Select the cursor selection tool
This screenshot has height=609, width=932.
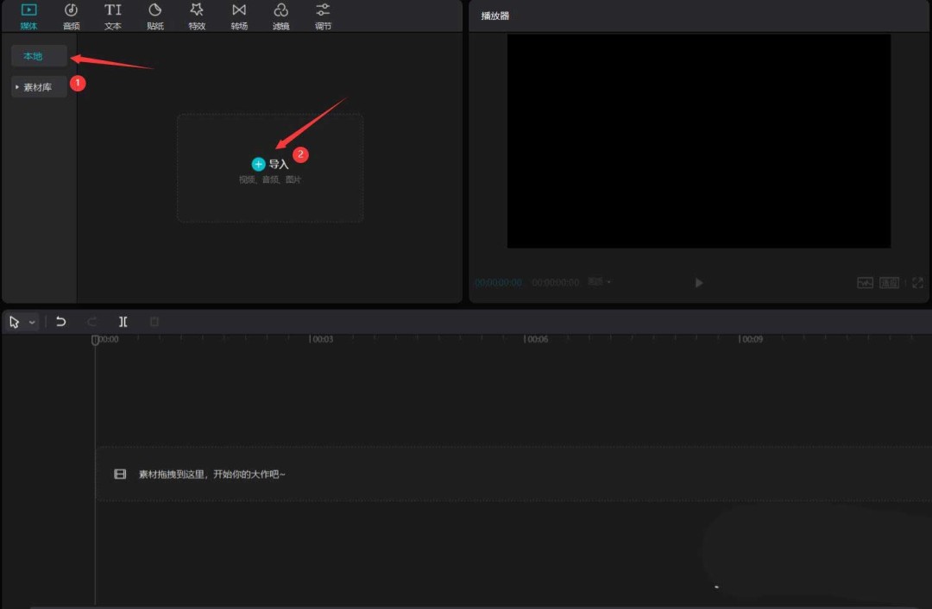click(12, 321)
